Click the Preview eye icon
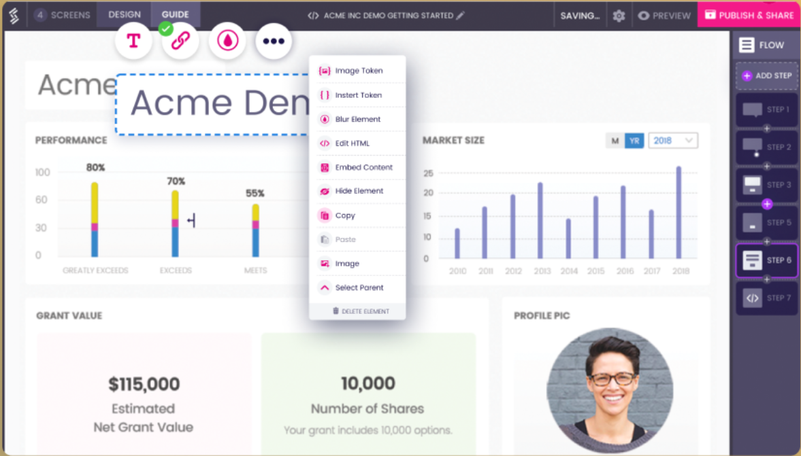The image size is (801, 456). coord(664,15)
